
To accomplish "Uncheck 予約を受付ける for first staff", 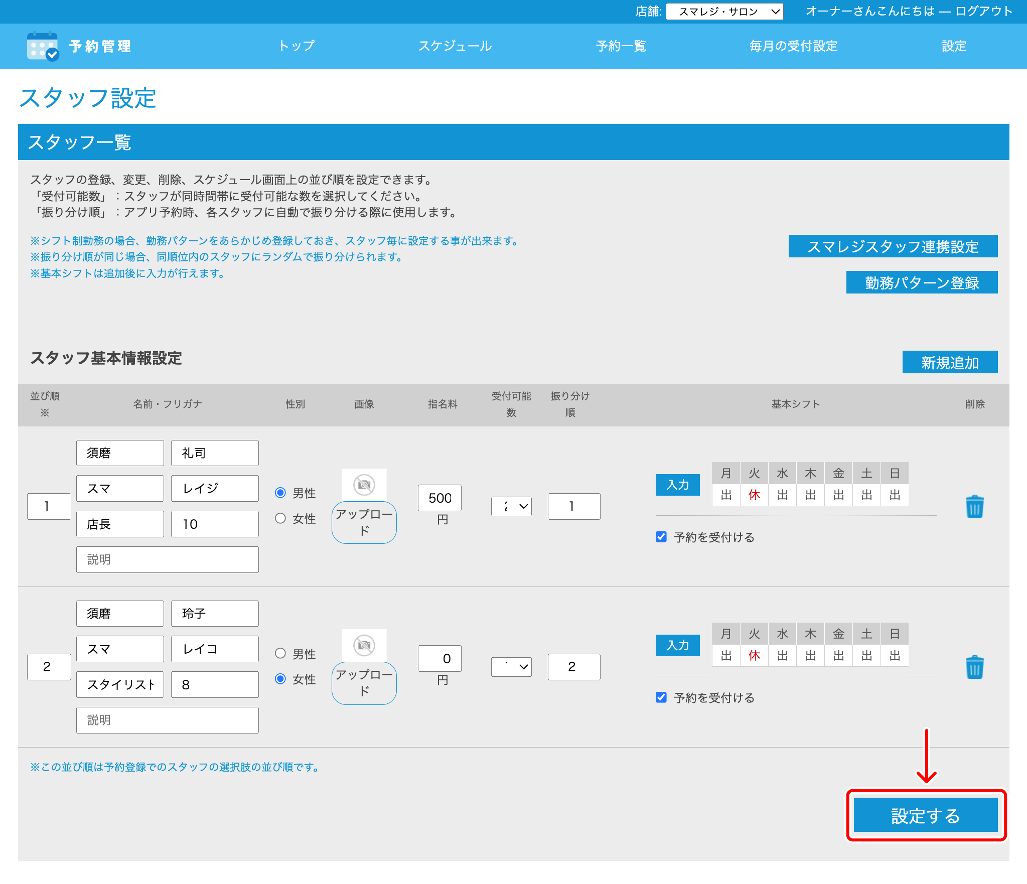I will coord(661,537).
